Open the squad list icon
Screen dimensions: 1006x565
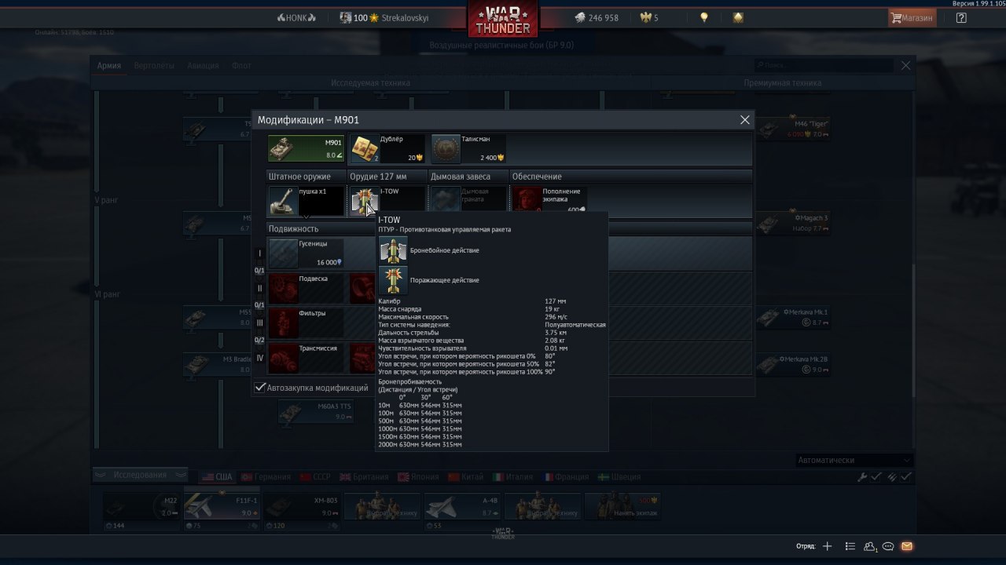coord(850,546)
